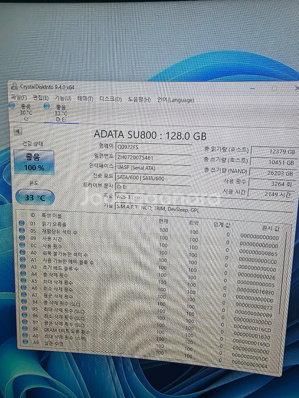The width and height of the screenshot is (299, 398).
Task: Click the previous disk arrow button
Action: (x=18, y=131)
